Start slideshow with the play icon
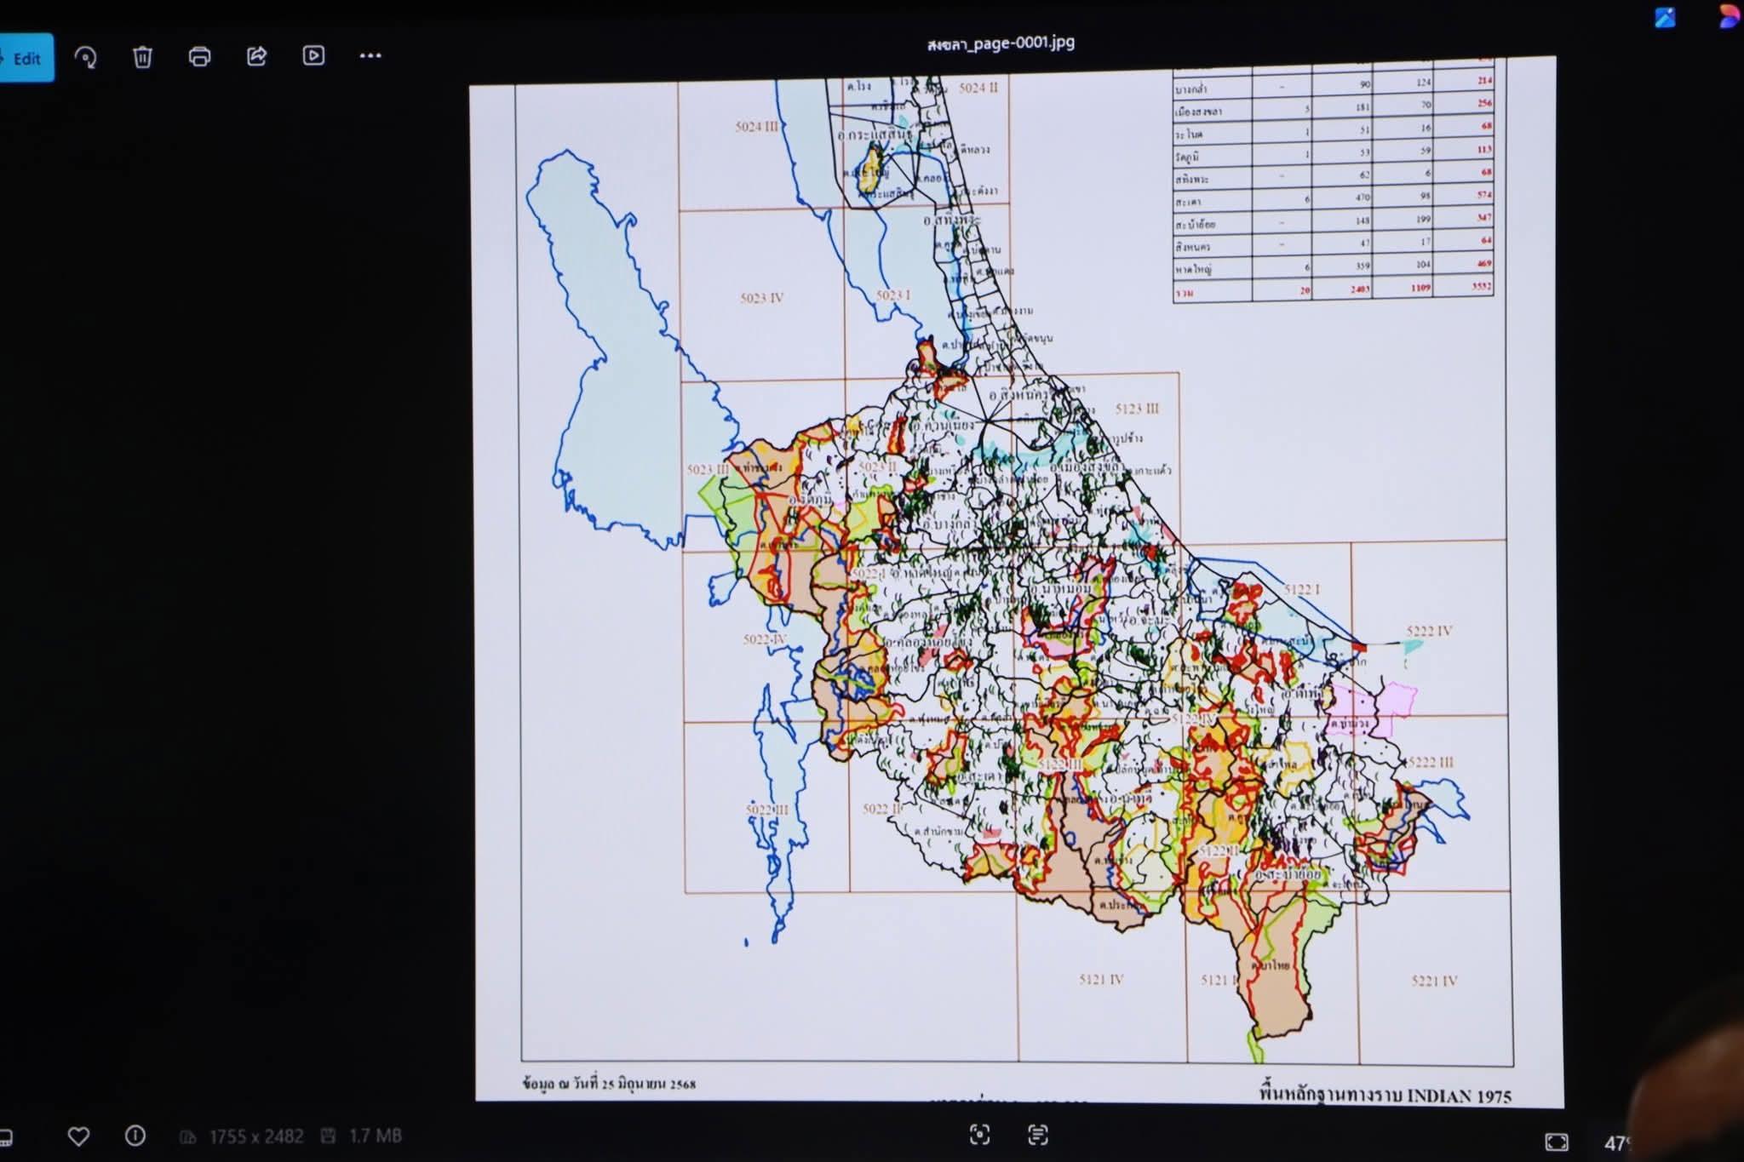1744x1162 pixels. [x=313, y=56]
